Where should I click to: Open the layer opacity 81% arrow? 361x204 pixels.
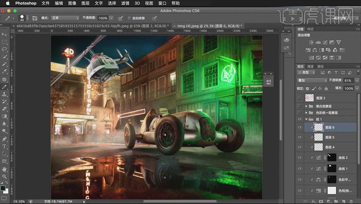[357, 80]
